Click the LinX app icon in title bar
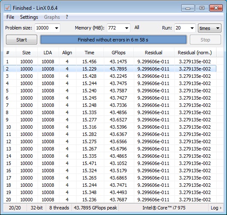This screenshot has width=227, height=215. 7,8
